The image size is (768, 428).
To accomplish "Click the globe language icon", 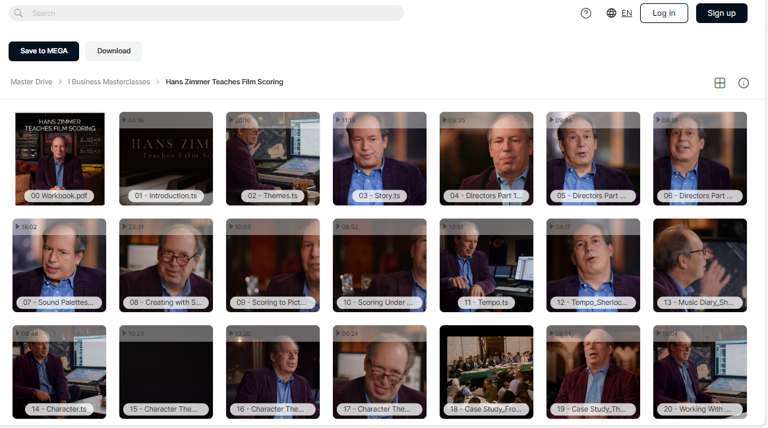I will 611,13.
